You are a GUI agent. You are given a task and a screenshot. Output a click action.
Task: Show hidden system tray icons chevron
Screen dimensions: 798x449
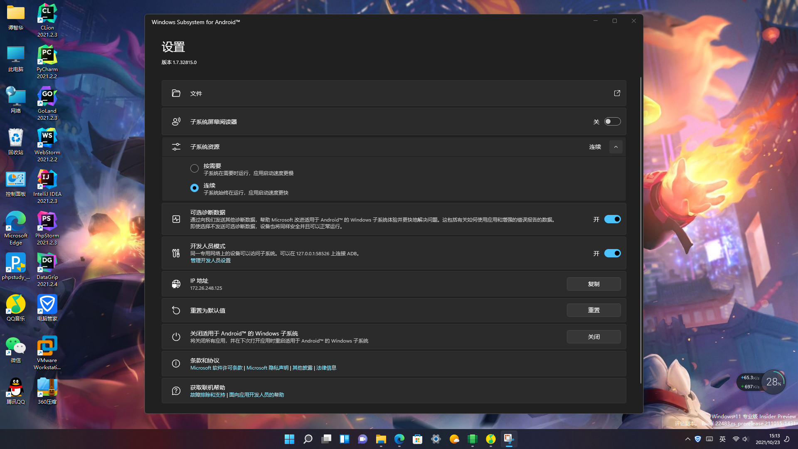click(x=687, y=439)
